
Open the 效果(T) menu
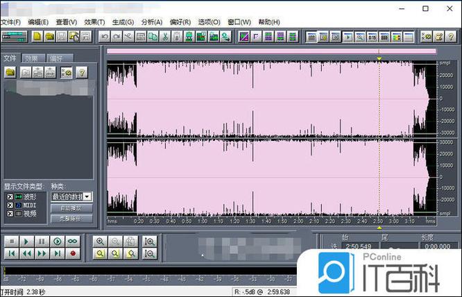(94, 22)
